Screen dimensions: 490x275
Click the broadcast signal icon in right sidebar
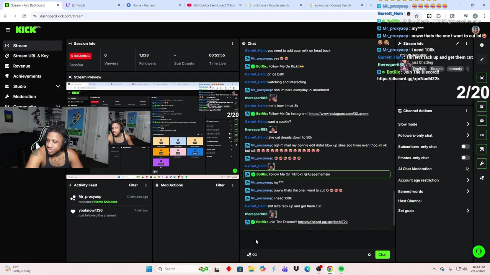[482, 135]
